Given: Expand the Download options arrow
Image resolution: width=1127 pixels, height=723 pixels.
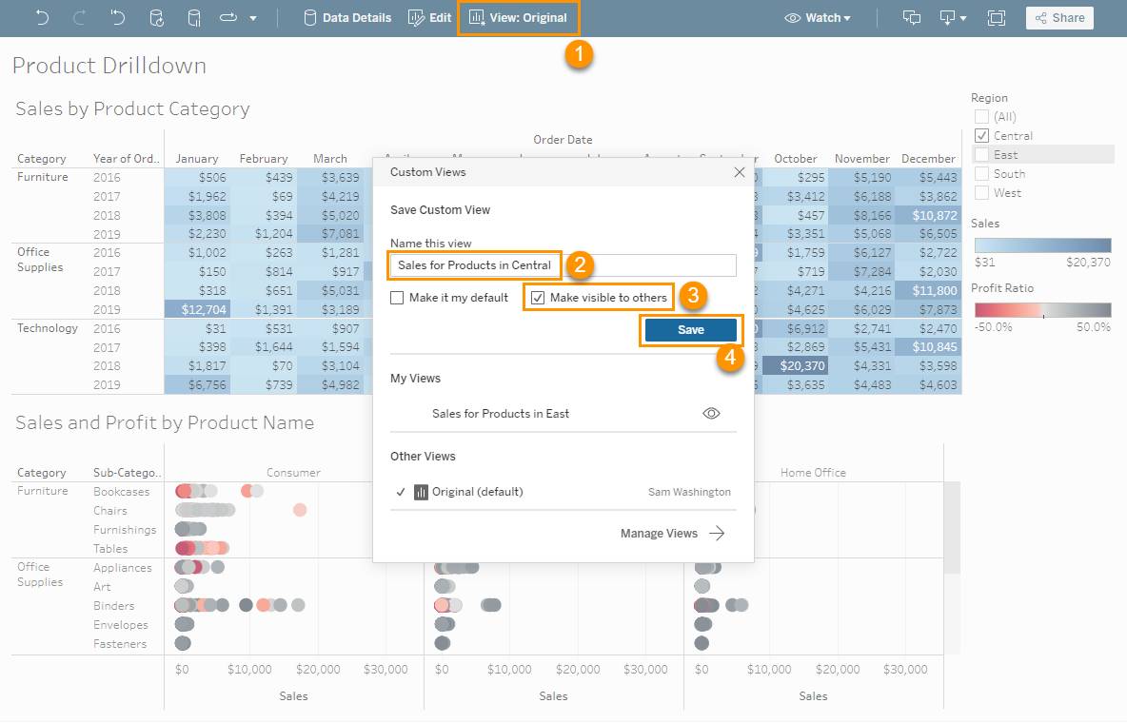Looking at the screenshot, I should pyautogui.click(x=964, y=17).
